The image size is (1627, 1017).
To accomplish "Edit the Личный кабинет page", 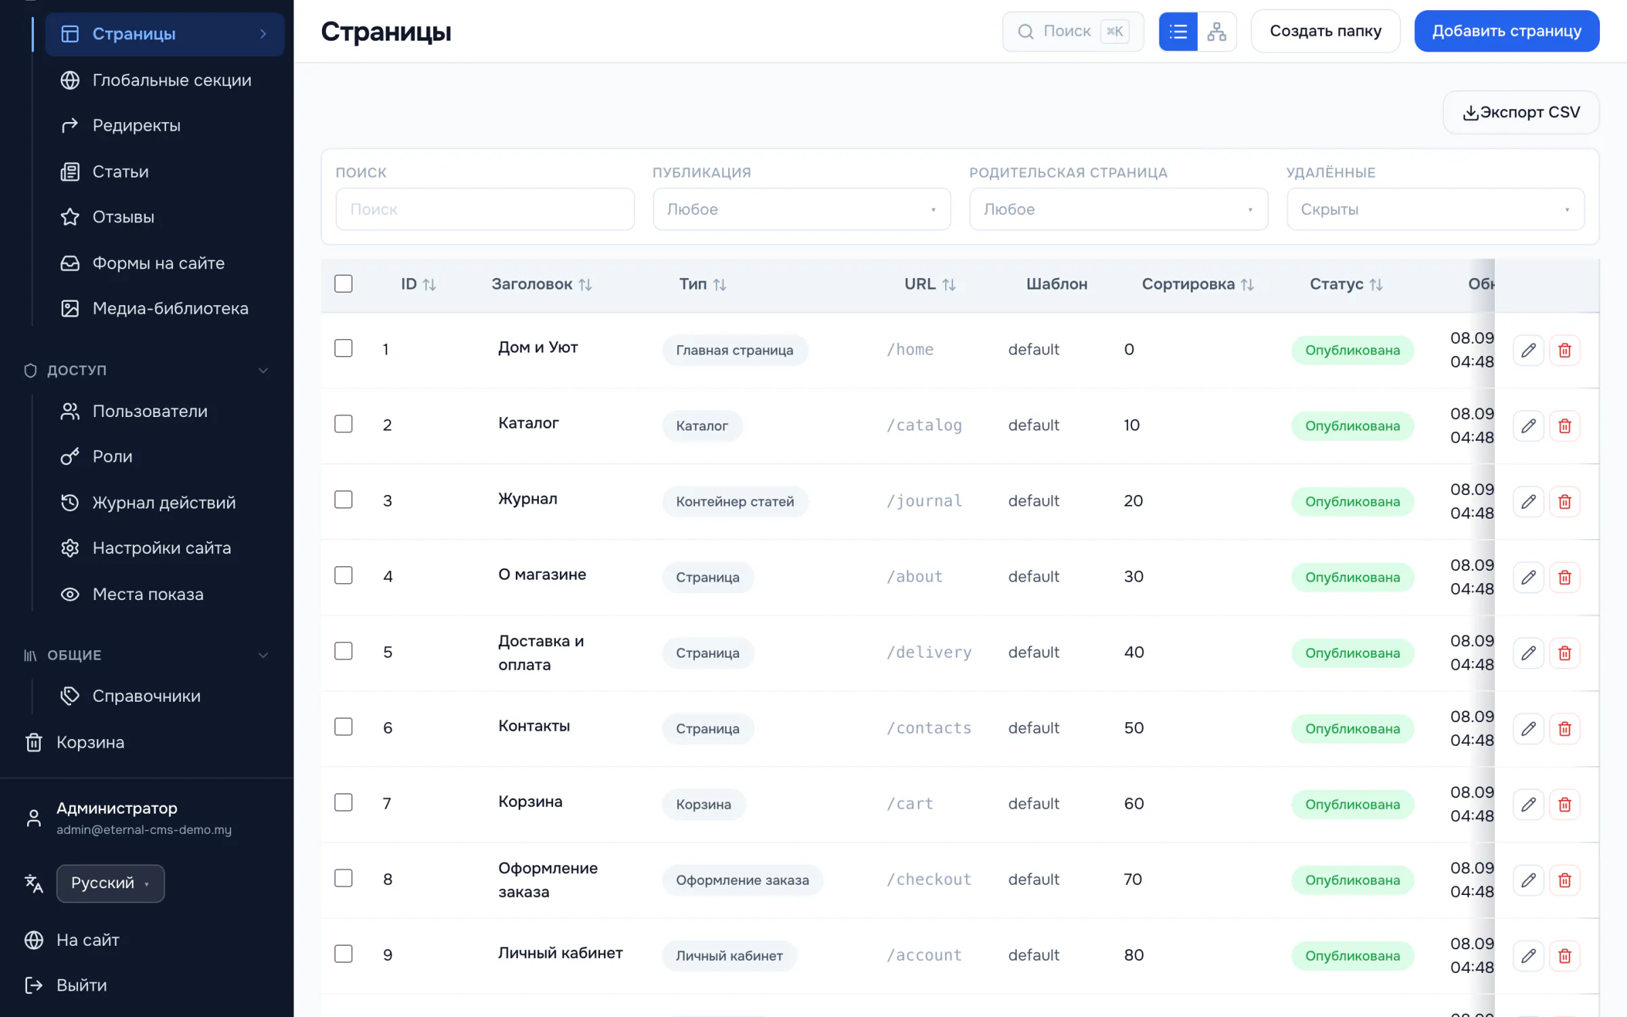I will coord(1528,956).
